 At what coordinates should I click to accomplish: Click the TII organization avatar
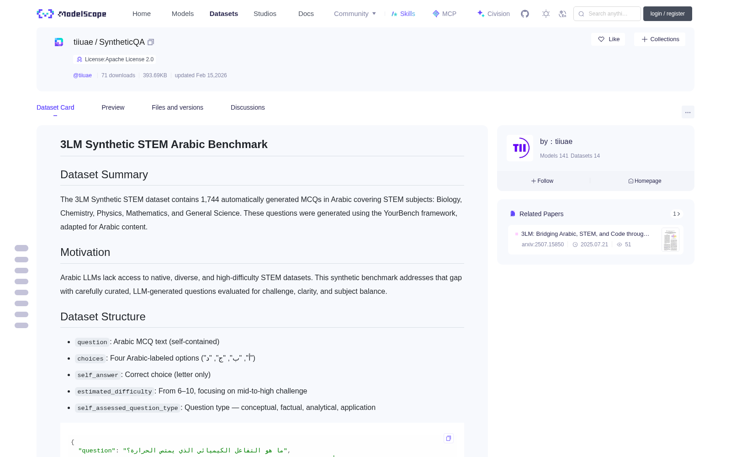[520, 148]
